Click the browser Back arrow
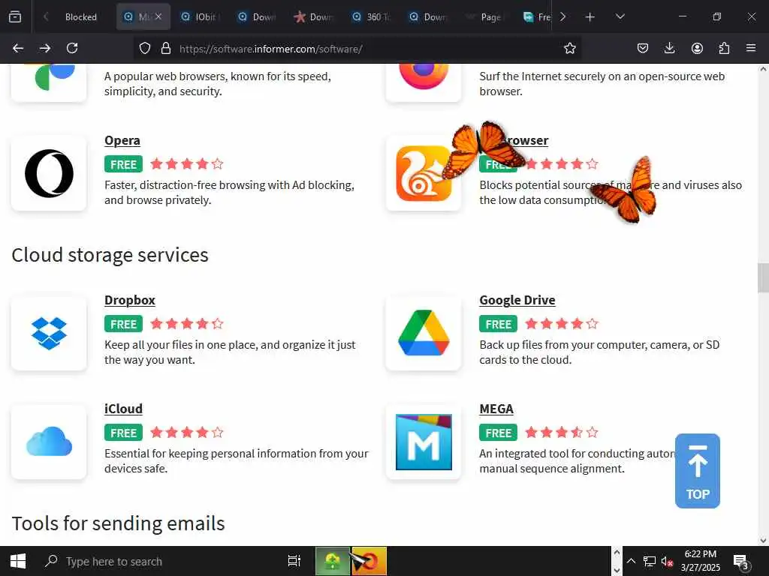This screenshot has height=576, width=769. point(18,48)
